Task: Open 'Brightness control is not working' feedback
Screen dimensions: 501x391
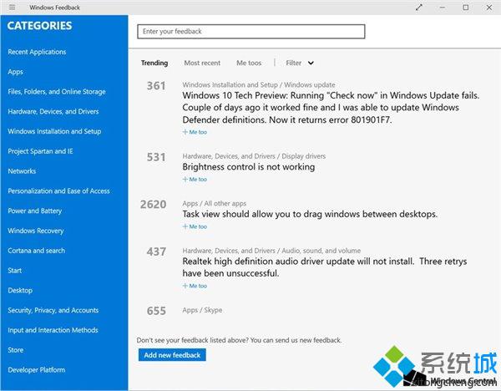Action: tap(249, 167)
